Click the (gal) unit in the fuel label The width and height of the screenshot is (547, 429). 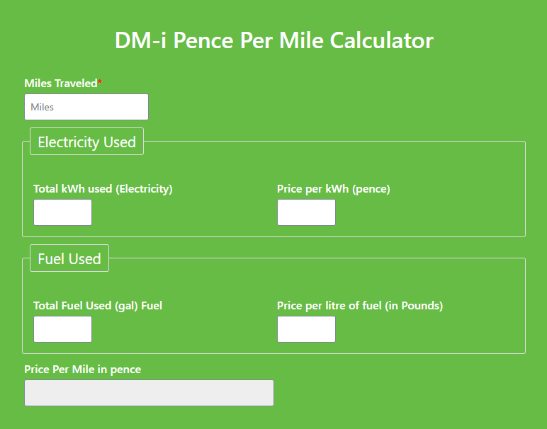[127, 306]
